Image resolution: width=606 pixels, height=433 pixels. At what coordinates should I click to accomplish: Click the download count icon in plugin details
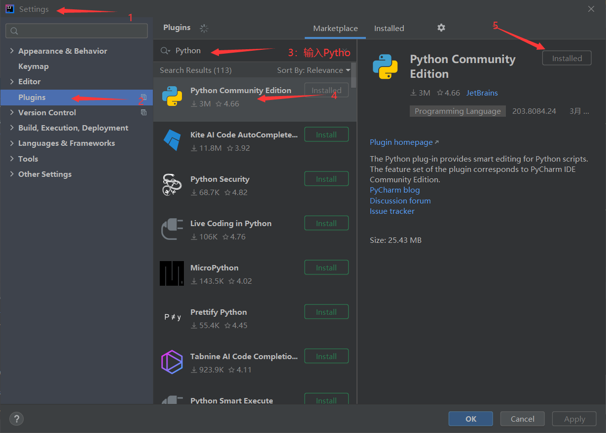point(413,93)
